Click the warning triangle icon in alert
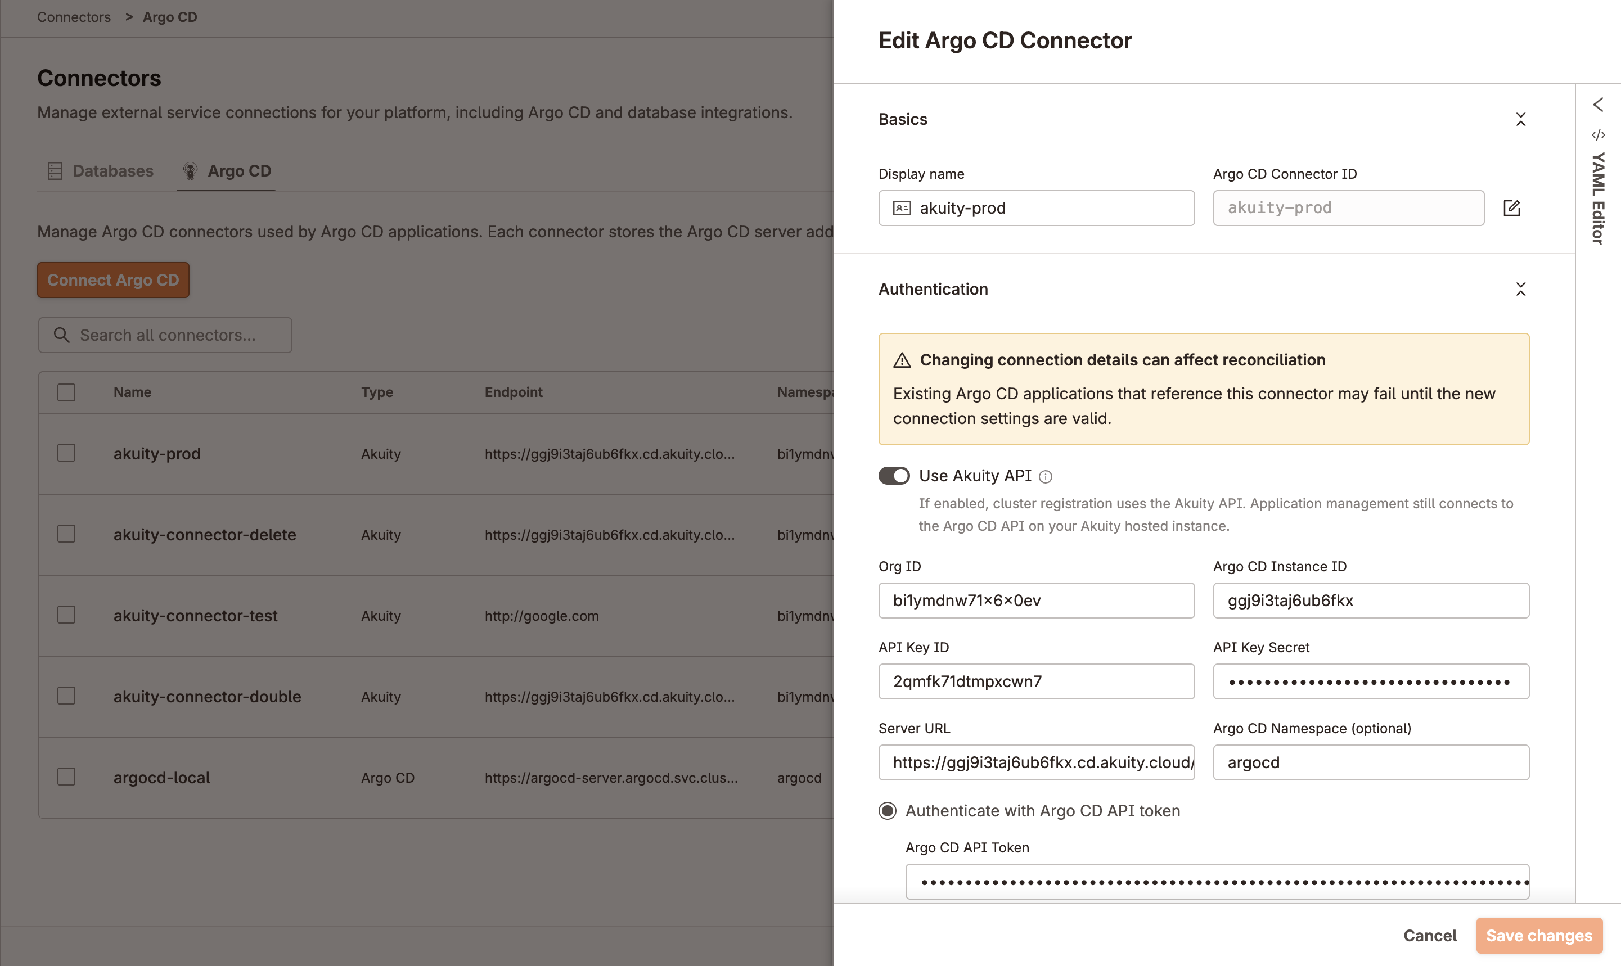The width and height of the screenshot is (1621, 966). click(902, 360)
